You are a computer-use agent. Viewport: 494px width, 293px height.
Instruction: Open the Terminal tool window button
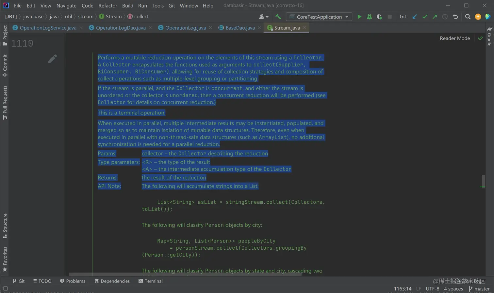150,281
